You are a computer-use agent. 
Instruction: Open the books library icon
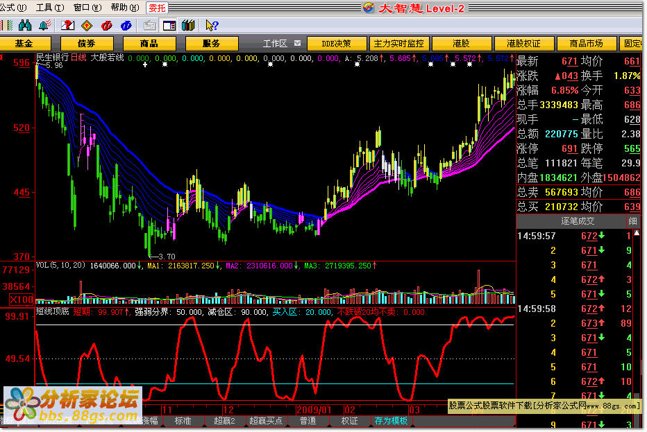[x=189, y=26]
